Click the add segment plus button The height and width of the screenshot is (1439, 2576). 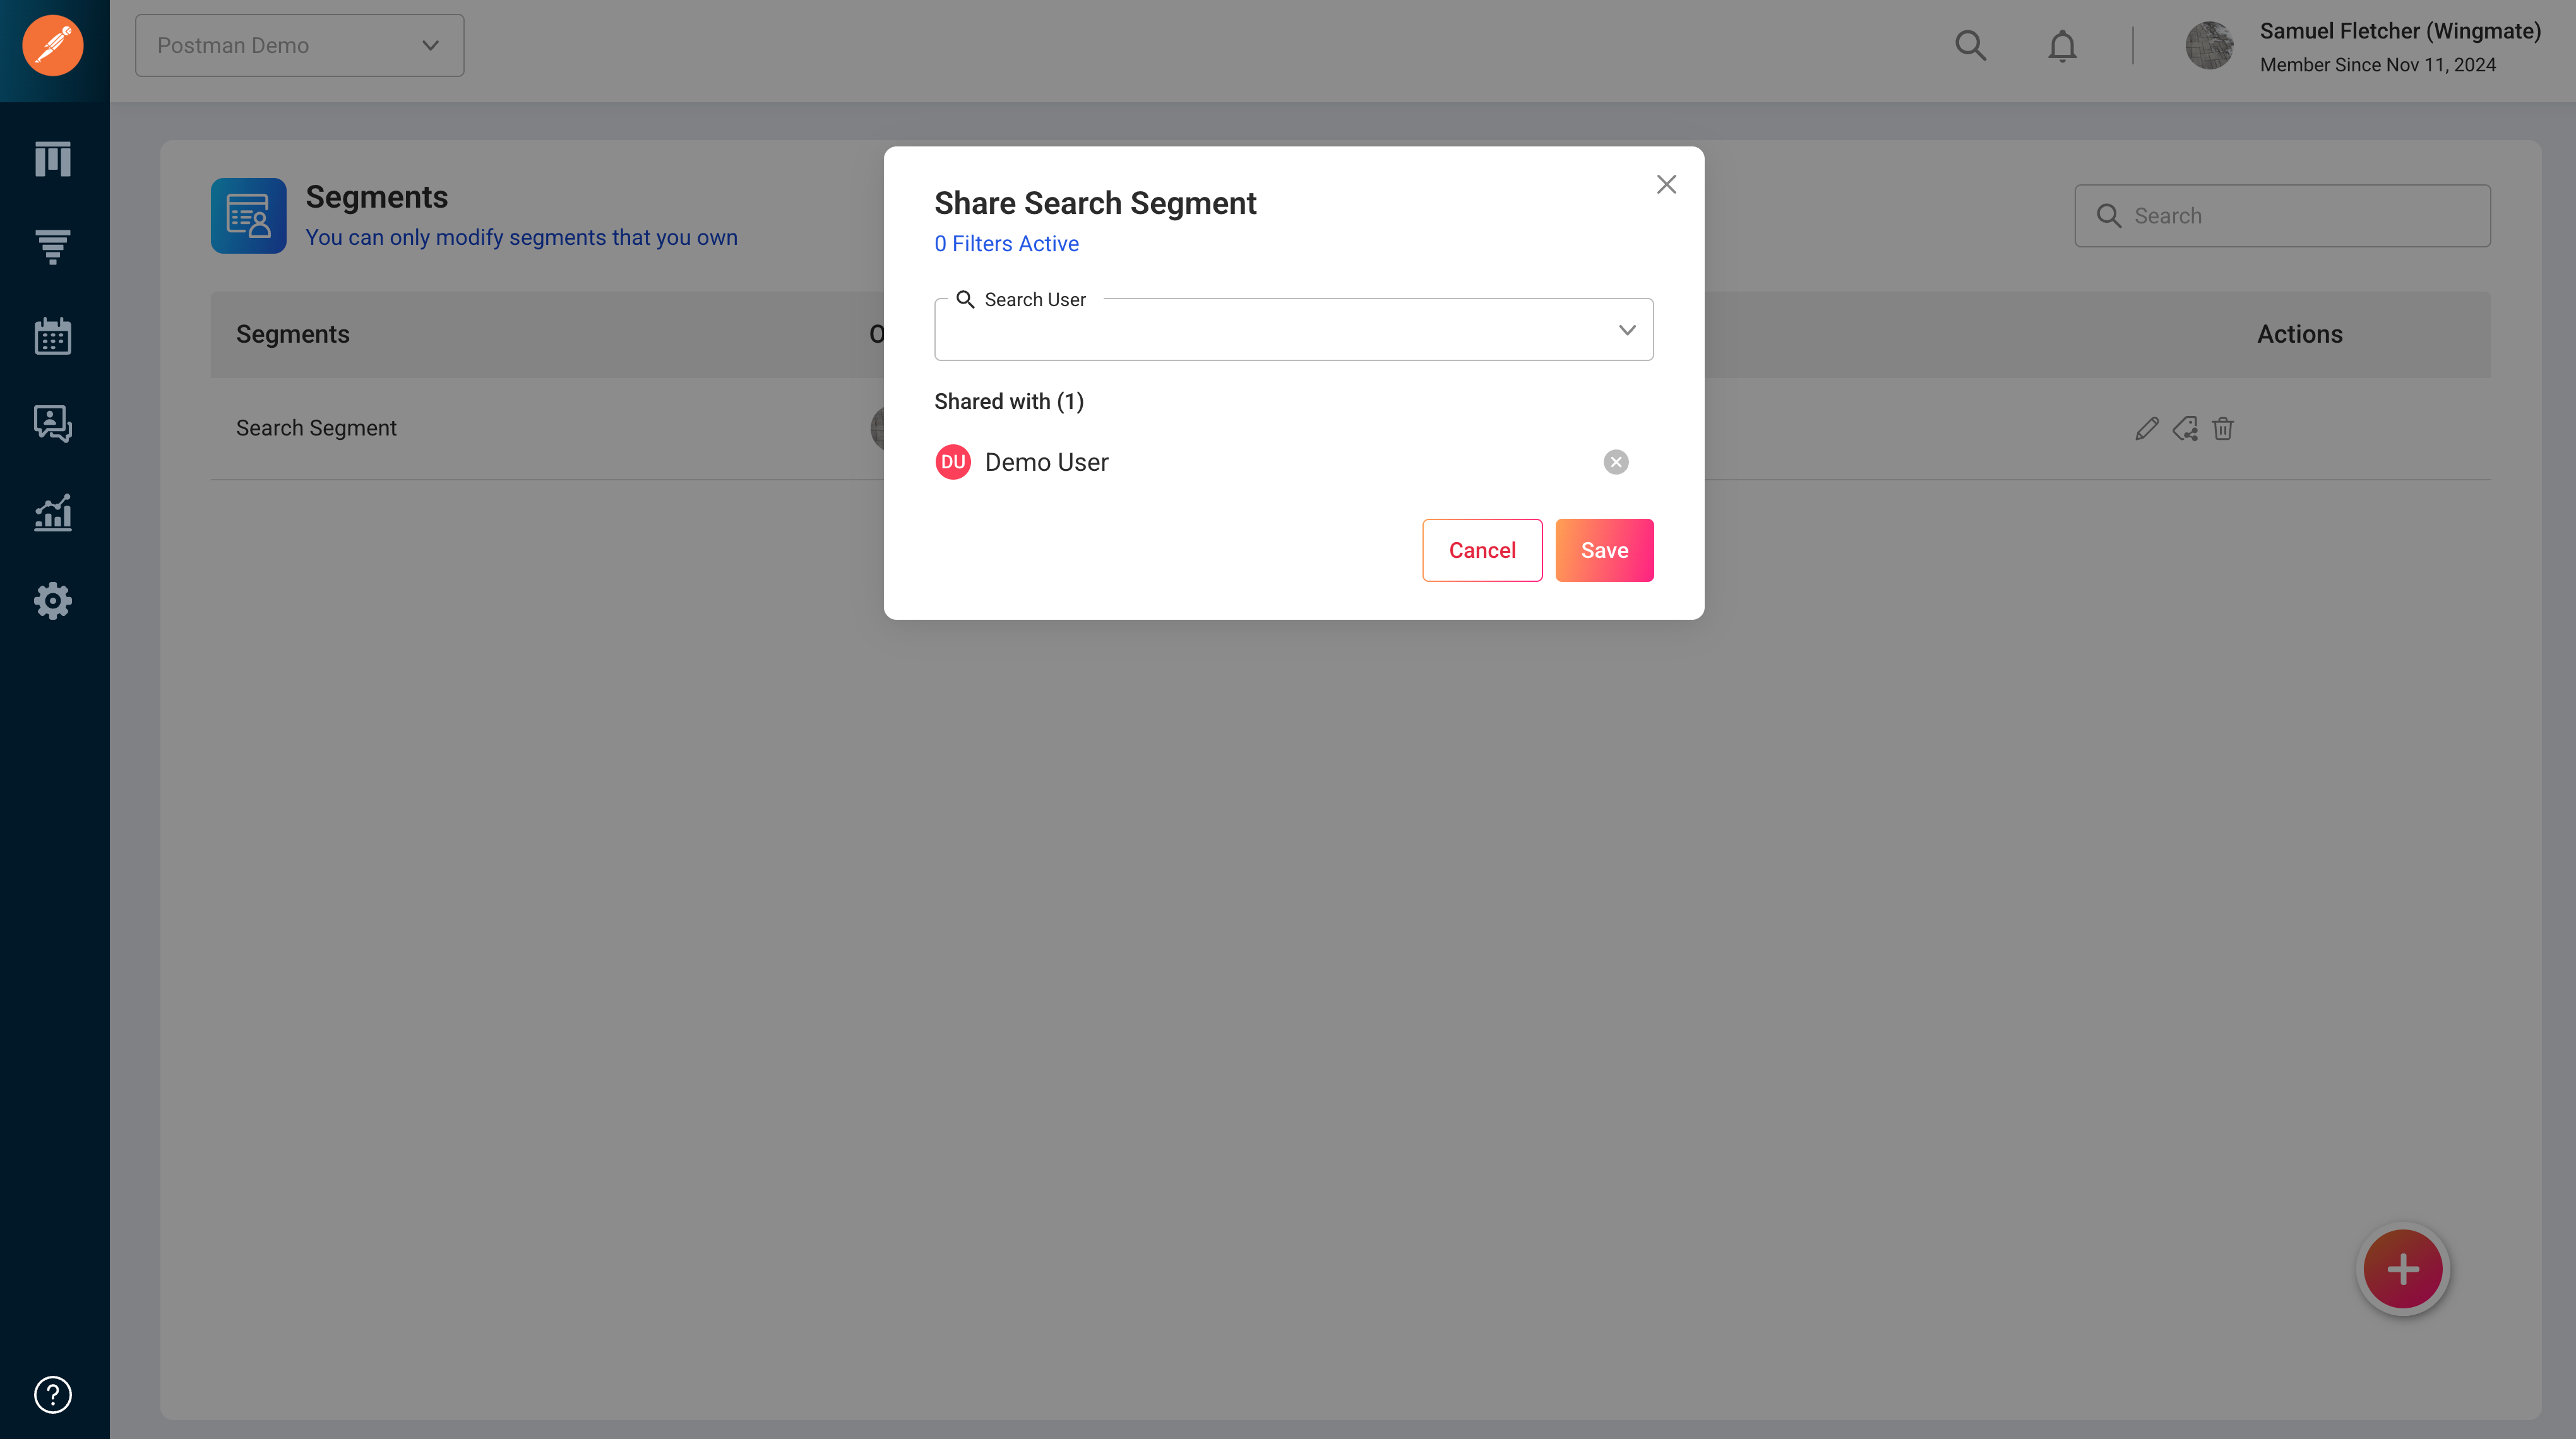(2403, 1269)
